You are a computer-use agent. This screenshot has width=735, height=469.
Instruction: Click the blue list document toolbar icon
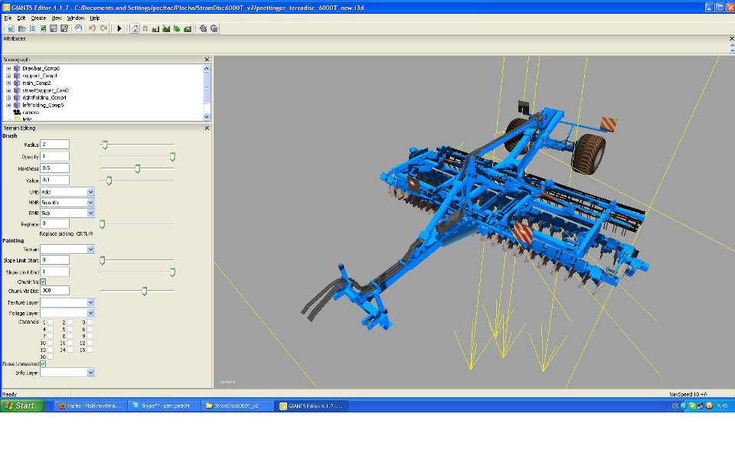[x=32, y=28]
